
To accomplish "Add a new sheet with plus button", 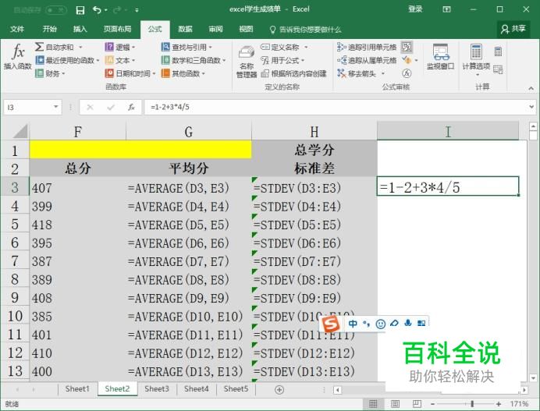I will point(279,390).
